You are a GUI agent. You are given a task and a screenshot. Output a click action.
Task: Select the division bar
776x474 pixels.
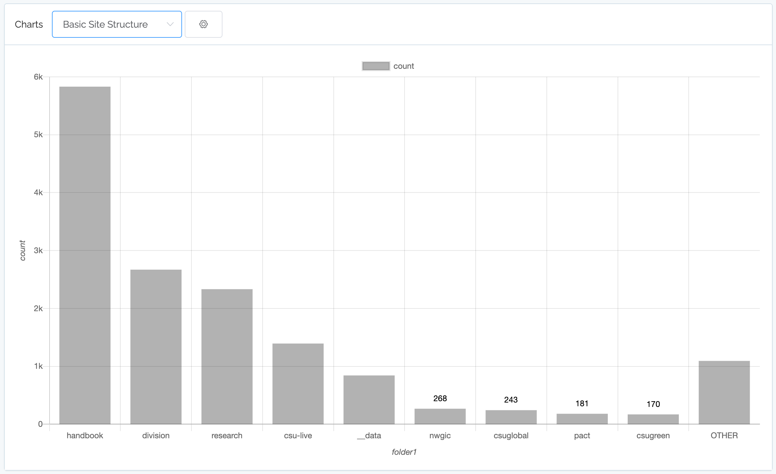coord(156,347)
